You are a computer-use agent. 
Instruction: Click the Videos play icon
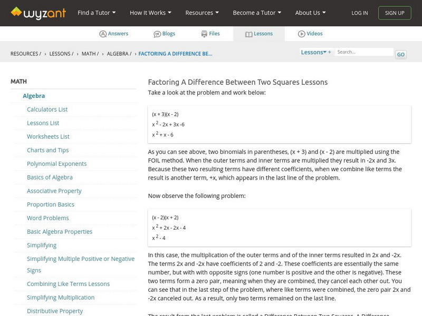(302, 34)
